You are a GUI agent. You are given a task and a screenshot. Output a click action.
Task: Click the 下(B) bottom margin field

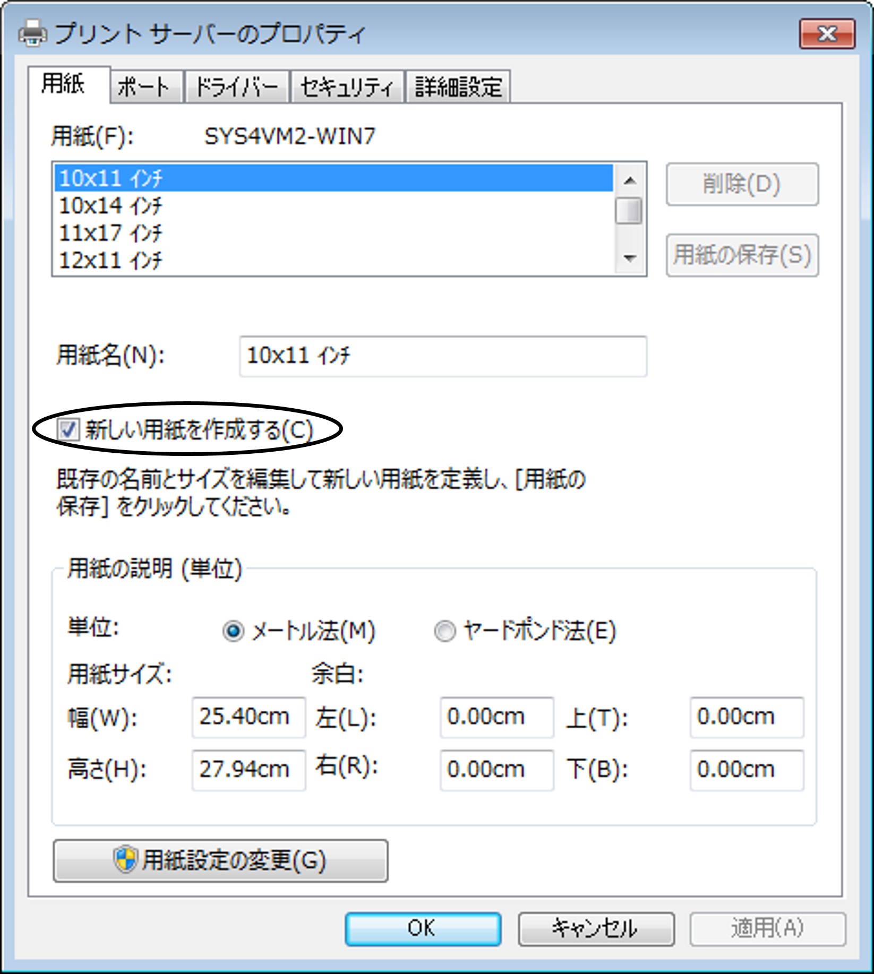click(747, 770)
